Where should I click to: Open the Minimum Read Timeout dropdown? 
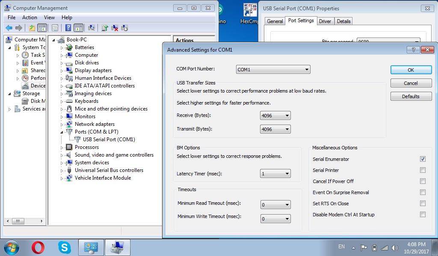pyautogui.click(x=275, y=204)
